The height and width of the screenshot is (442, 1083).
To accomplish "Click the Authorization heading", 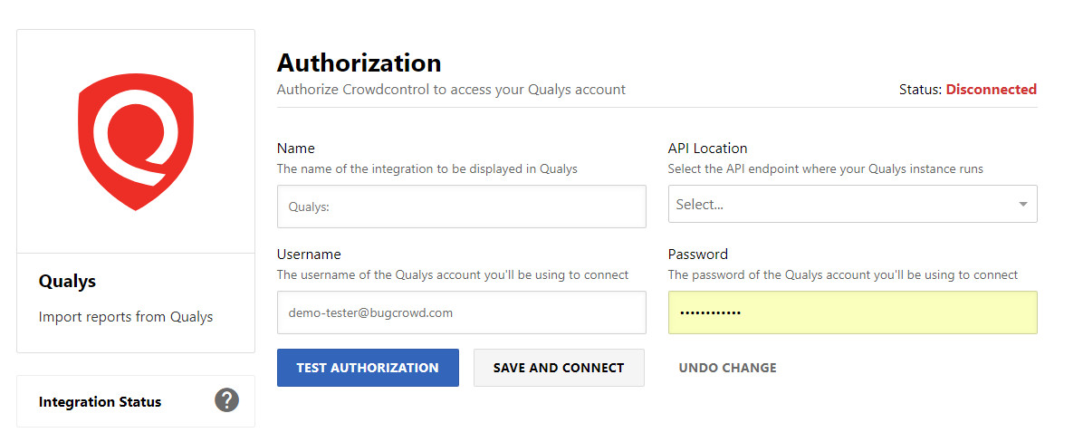I will point(359,62).
